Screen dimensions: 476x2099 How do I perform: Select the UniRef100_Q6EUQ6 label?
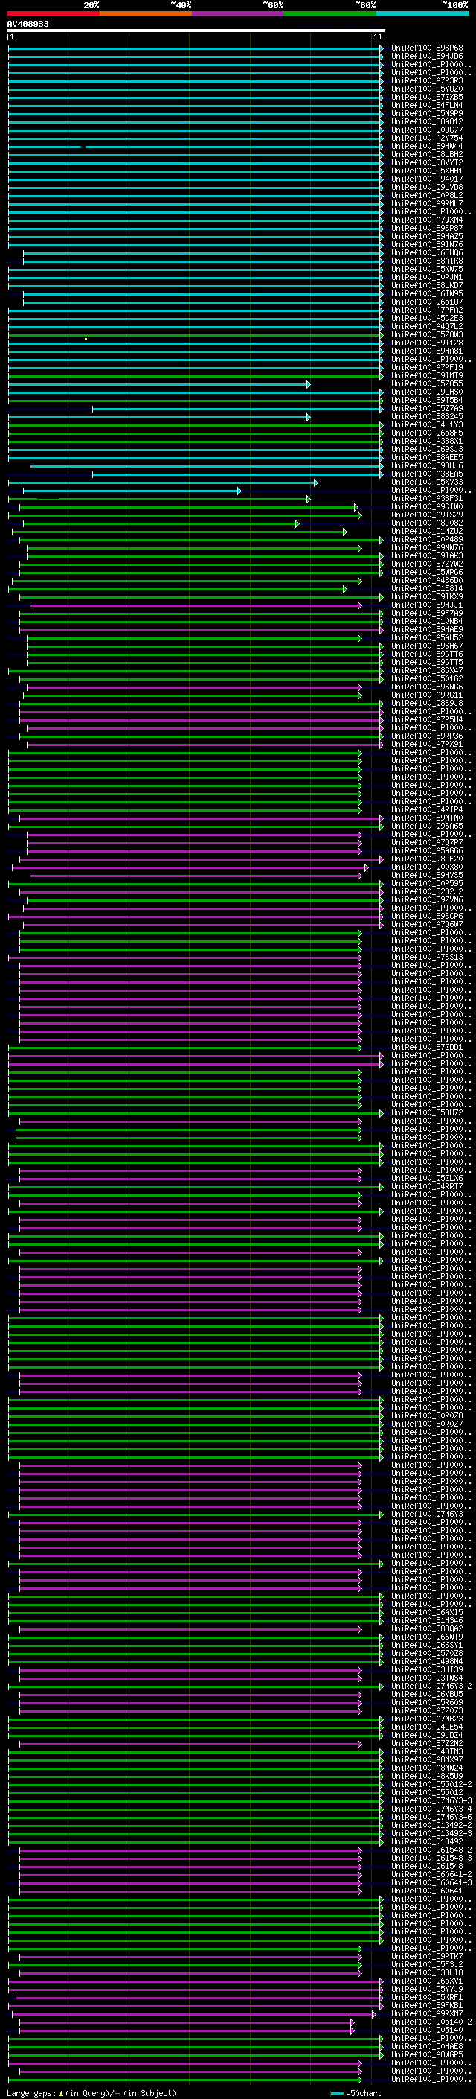coord(426,252)
